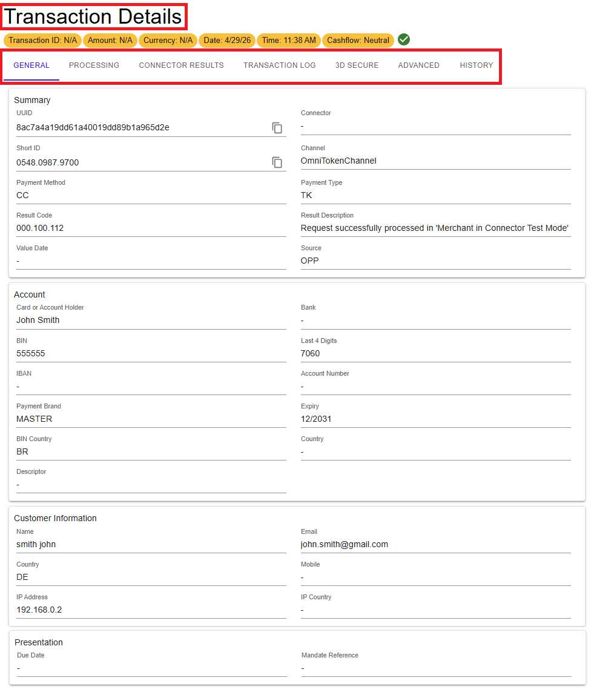This screenshot has width=594, height=692.
Task: Click the Result Code value 000.100.112
Action: pyautogui.click(x=40, y=228)
